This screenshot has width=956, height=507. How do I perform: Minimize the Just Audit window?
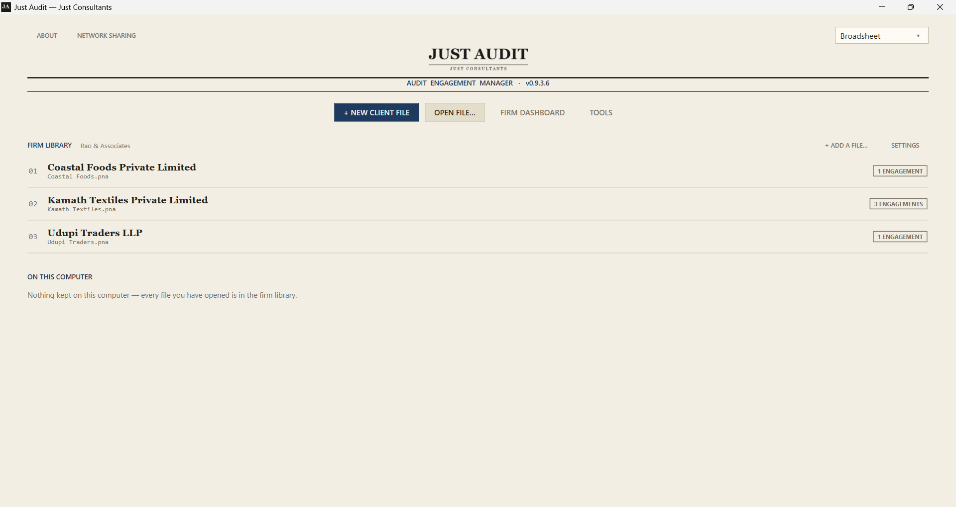coord(882,7)
